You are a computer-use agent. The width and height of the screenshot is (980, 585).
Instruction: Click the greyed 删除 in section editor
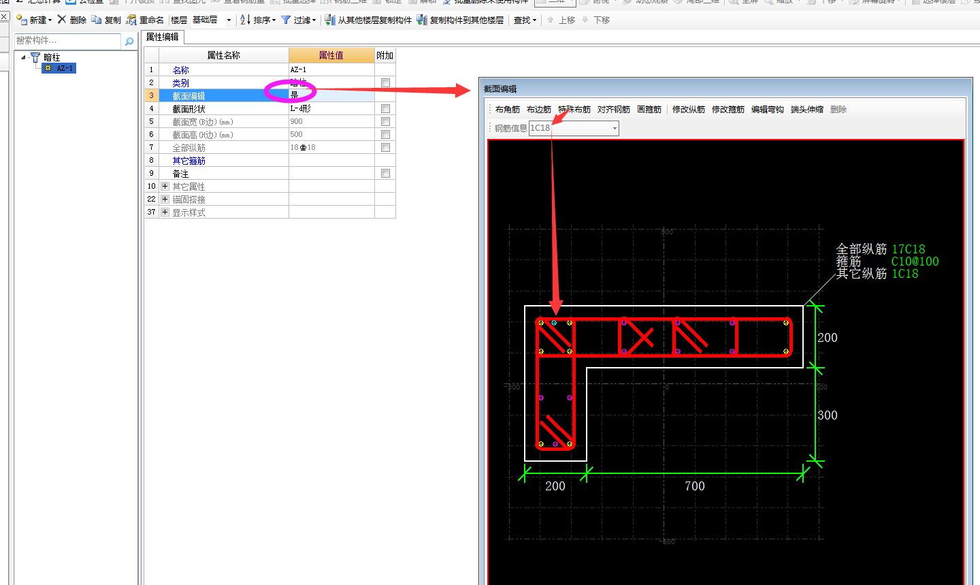coord(838,109)
